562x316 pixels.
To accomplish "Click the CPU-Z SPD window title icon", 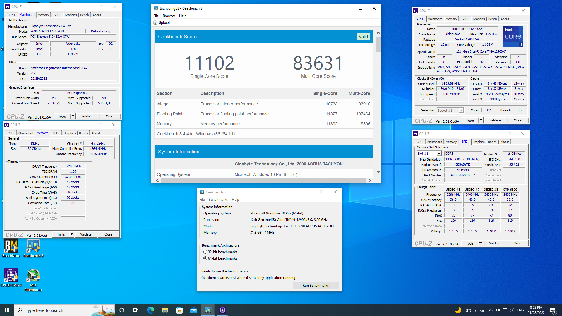I will [x=415, y=134].
